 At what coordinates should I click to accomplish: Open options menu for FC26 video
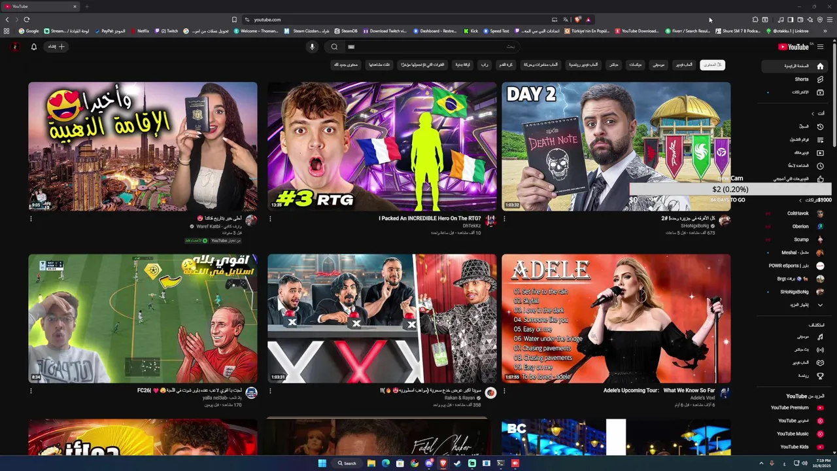pyautogui.click(x=31, y=391)
